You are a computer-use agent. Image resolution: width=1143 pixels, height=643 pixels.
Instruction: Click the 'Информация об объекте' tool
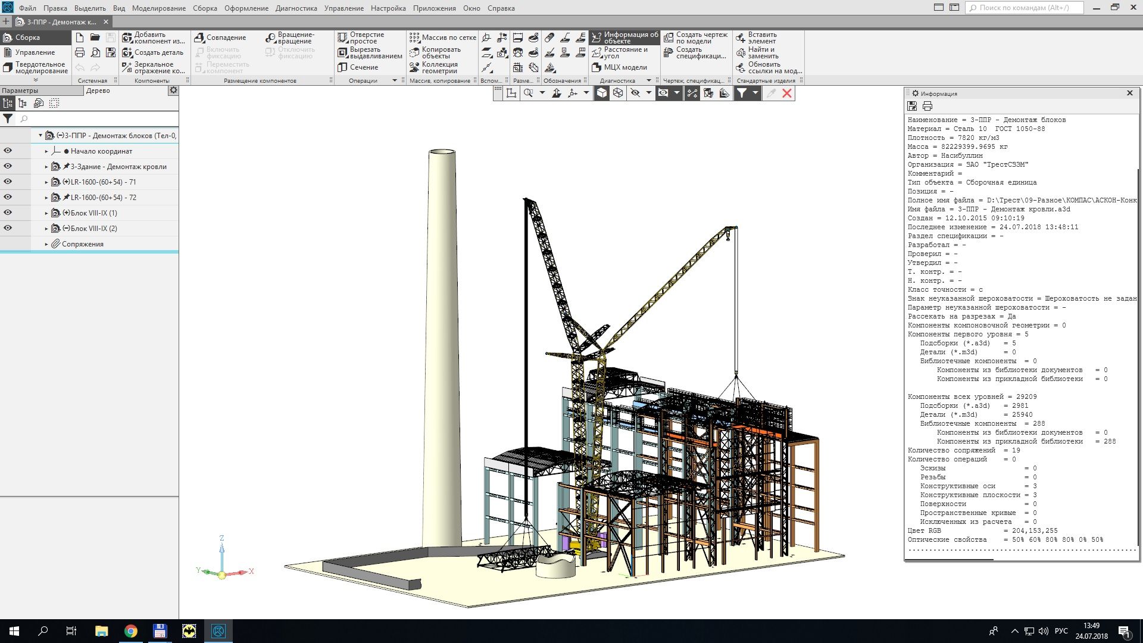point(624,38)
